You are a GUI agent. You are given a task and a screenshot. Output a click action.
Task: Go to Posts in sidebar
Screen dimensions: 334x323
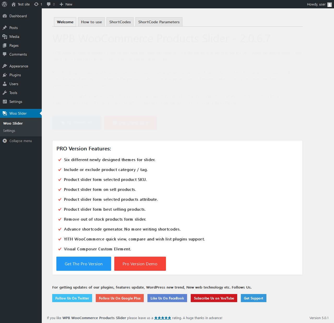pyautogui.click(x=21, y=28)
